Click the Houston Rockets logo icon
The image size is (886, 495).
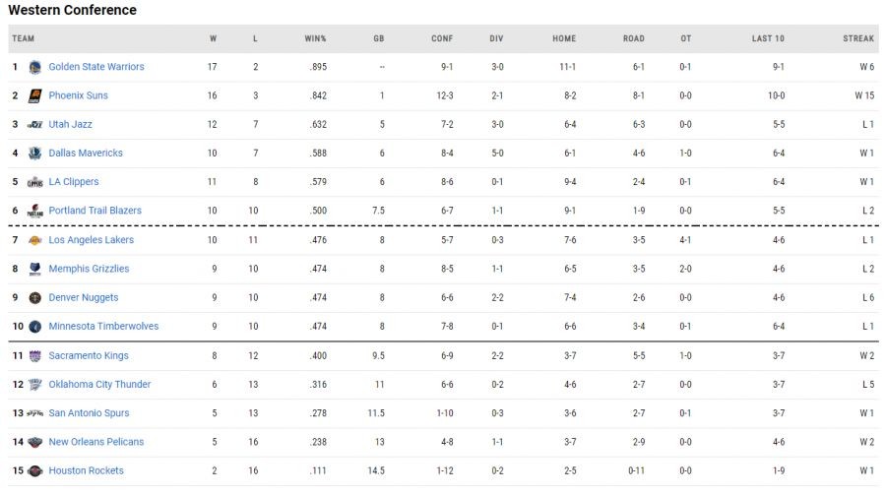click(x=35, y=470)
